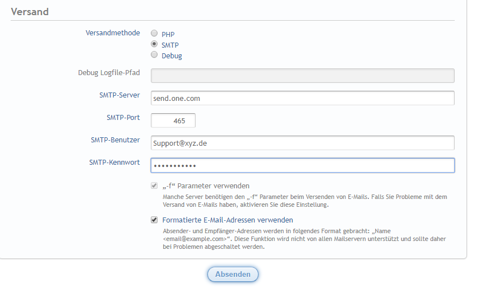Click the "Debug Logfile-Pfad" field label
The height and width of the screenshot is (292, 485).
pyautogui.click(x=109, y=73)
